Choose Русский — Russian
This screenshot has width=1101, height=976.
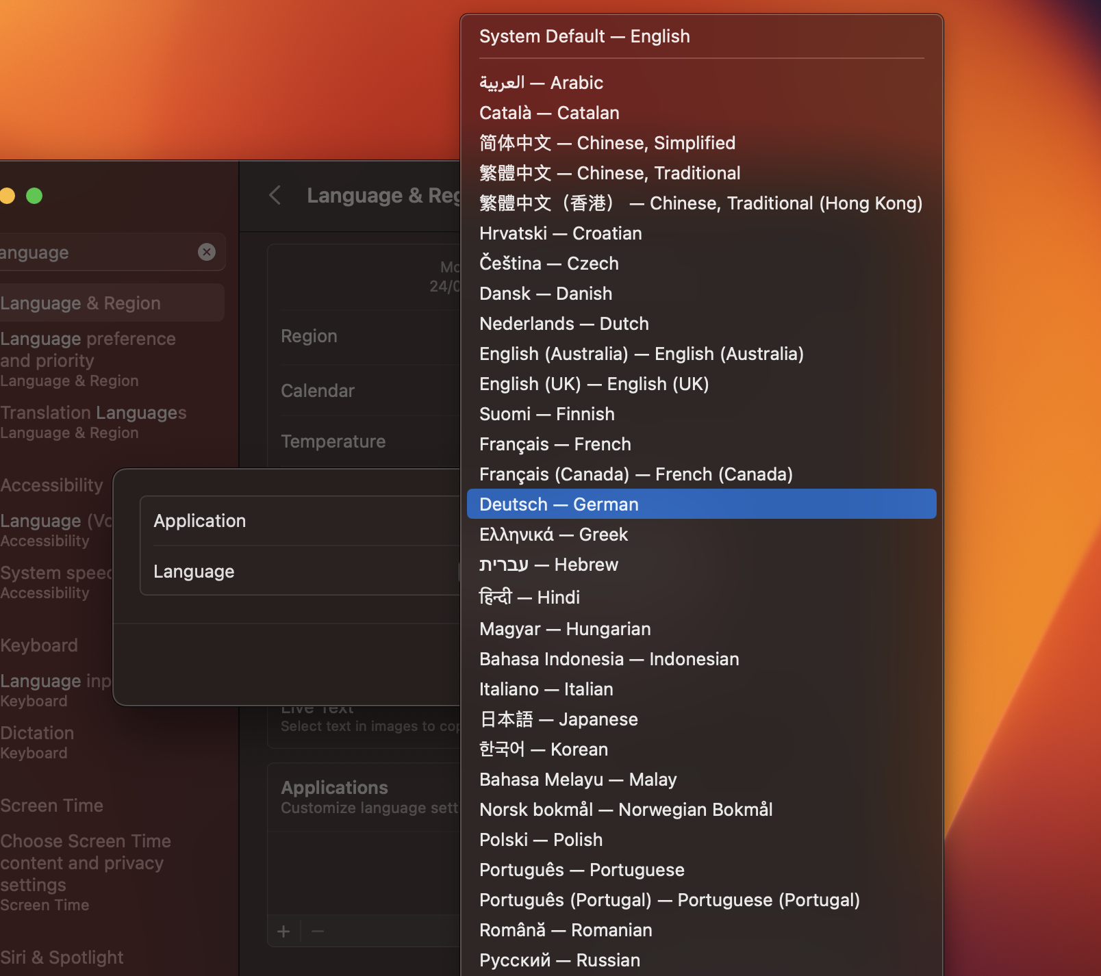coord(701,960)
